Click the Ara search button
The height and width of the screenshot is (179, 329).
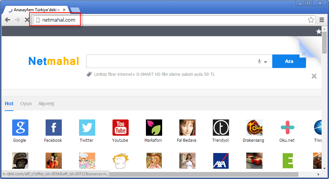tap(289, 61)
